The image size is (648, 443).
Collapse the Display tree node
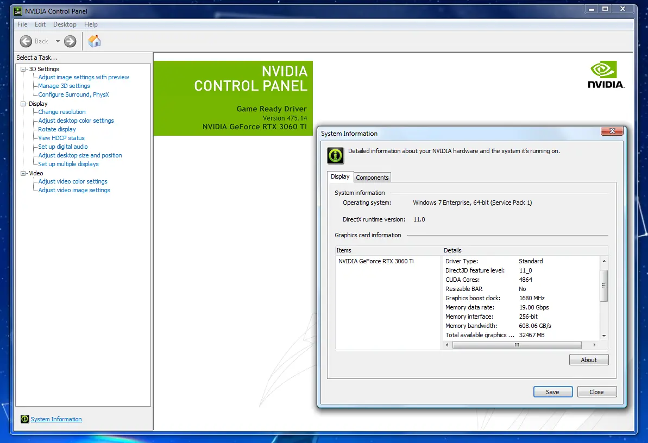point(23,104)
